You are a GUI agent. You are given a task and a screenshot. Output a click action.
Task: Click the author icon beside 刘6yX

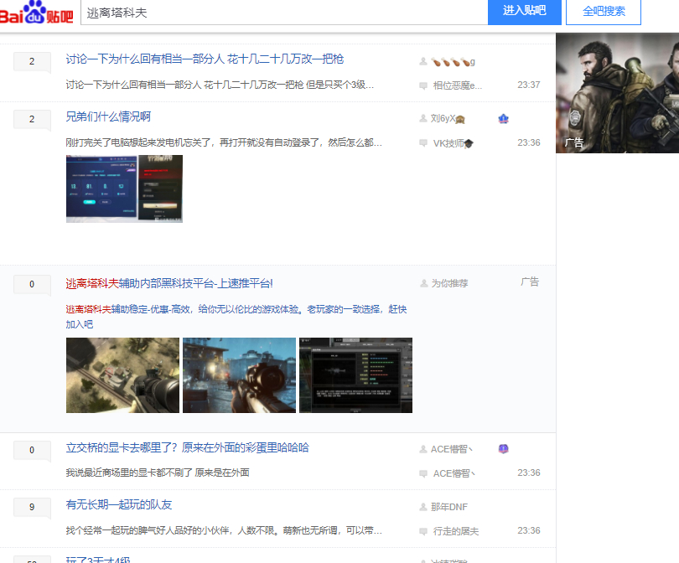tap(423, 118)
